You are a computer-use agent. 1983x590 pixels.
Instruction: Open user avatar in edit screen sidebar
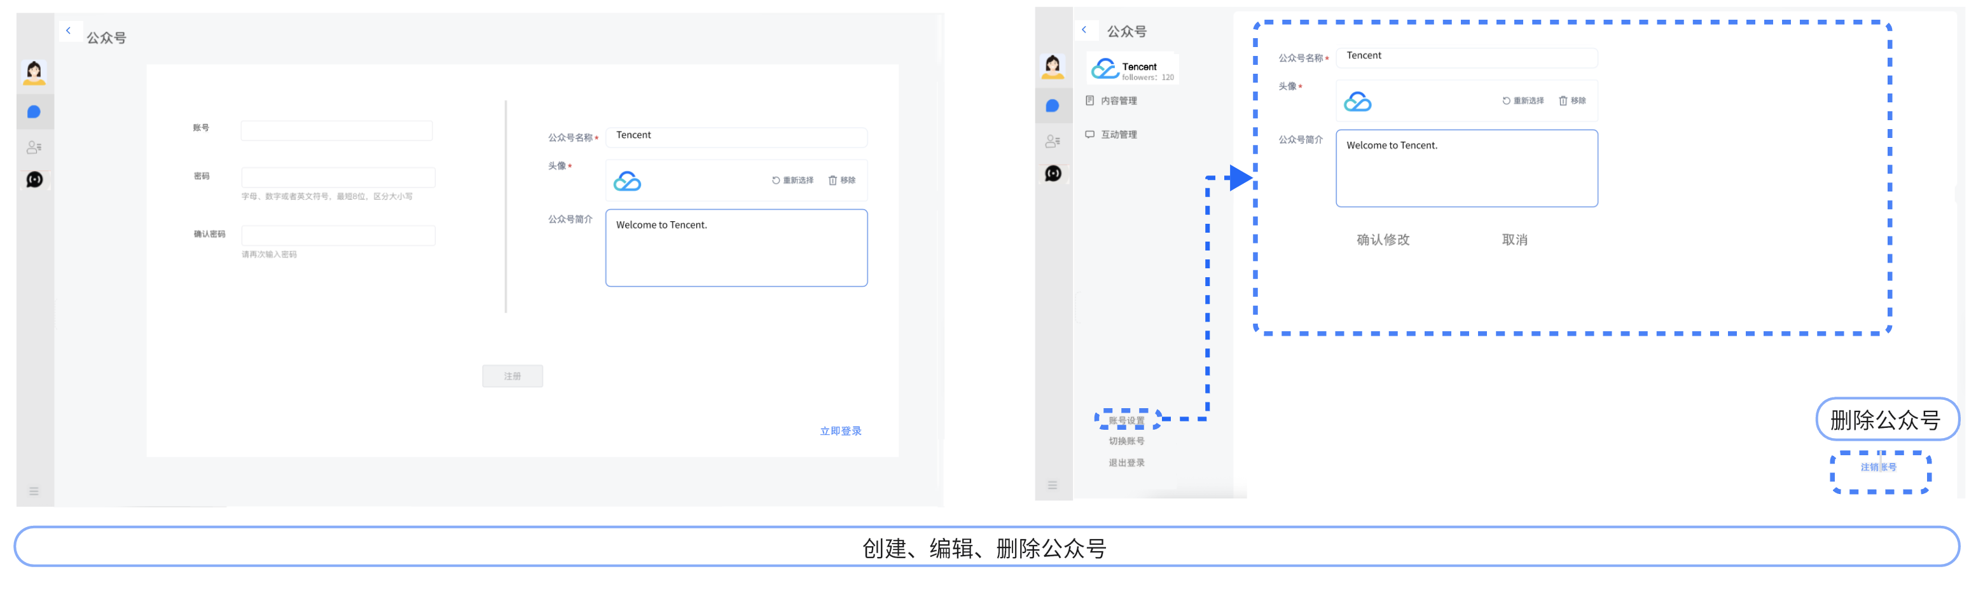click(x=1053, y=66)
